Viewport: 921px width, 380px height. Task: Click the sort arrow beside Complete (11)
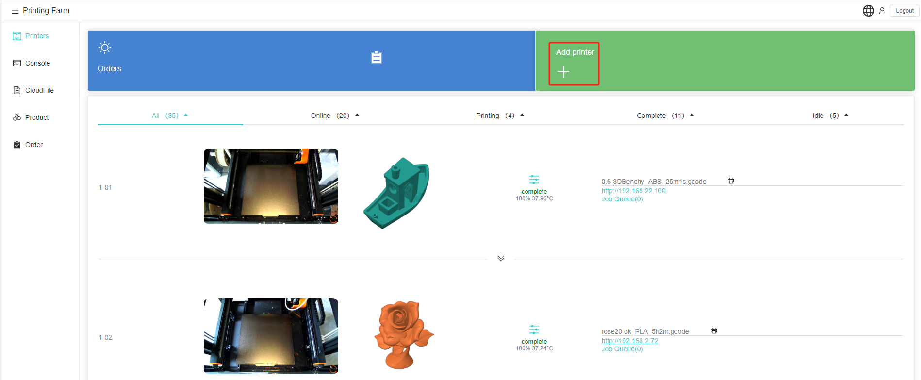click(692, 115)
